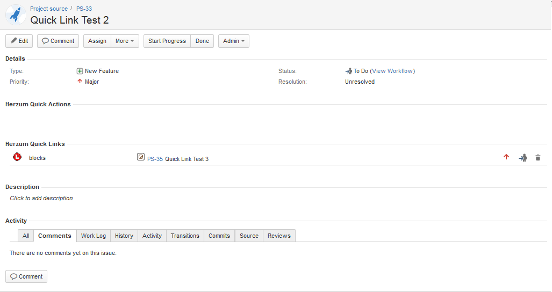The image size is (552, 292).
Task: Click the To Do status icon
Action: pyautogui.click(x=349, y=71)
